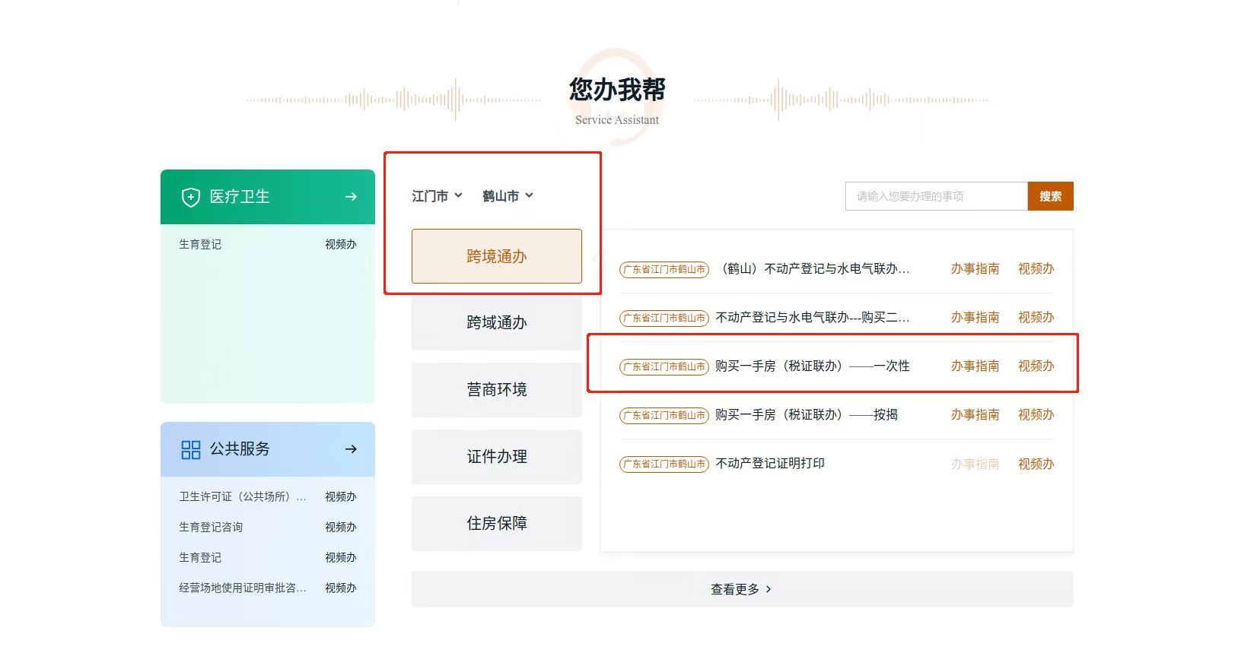Click 生育登记 under 公共服务

[x=200, y=557]
